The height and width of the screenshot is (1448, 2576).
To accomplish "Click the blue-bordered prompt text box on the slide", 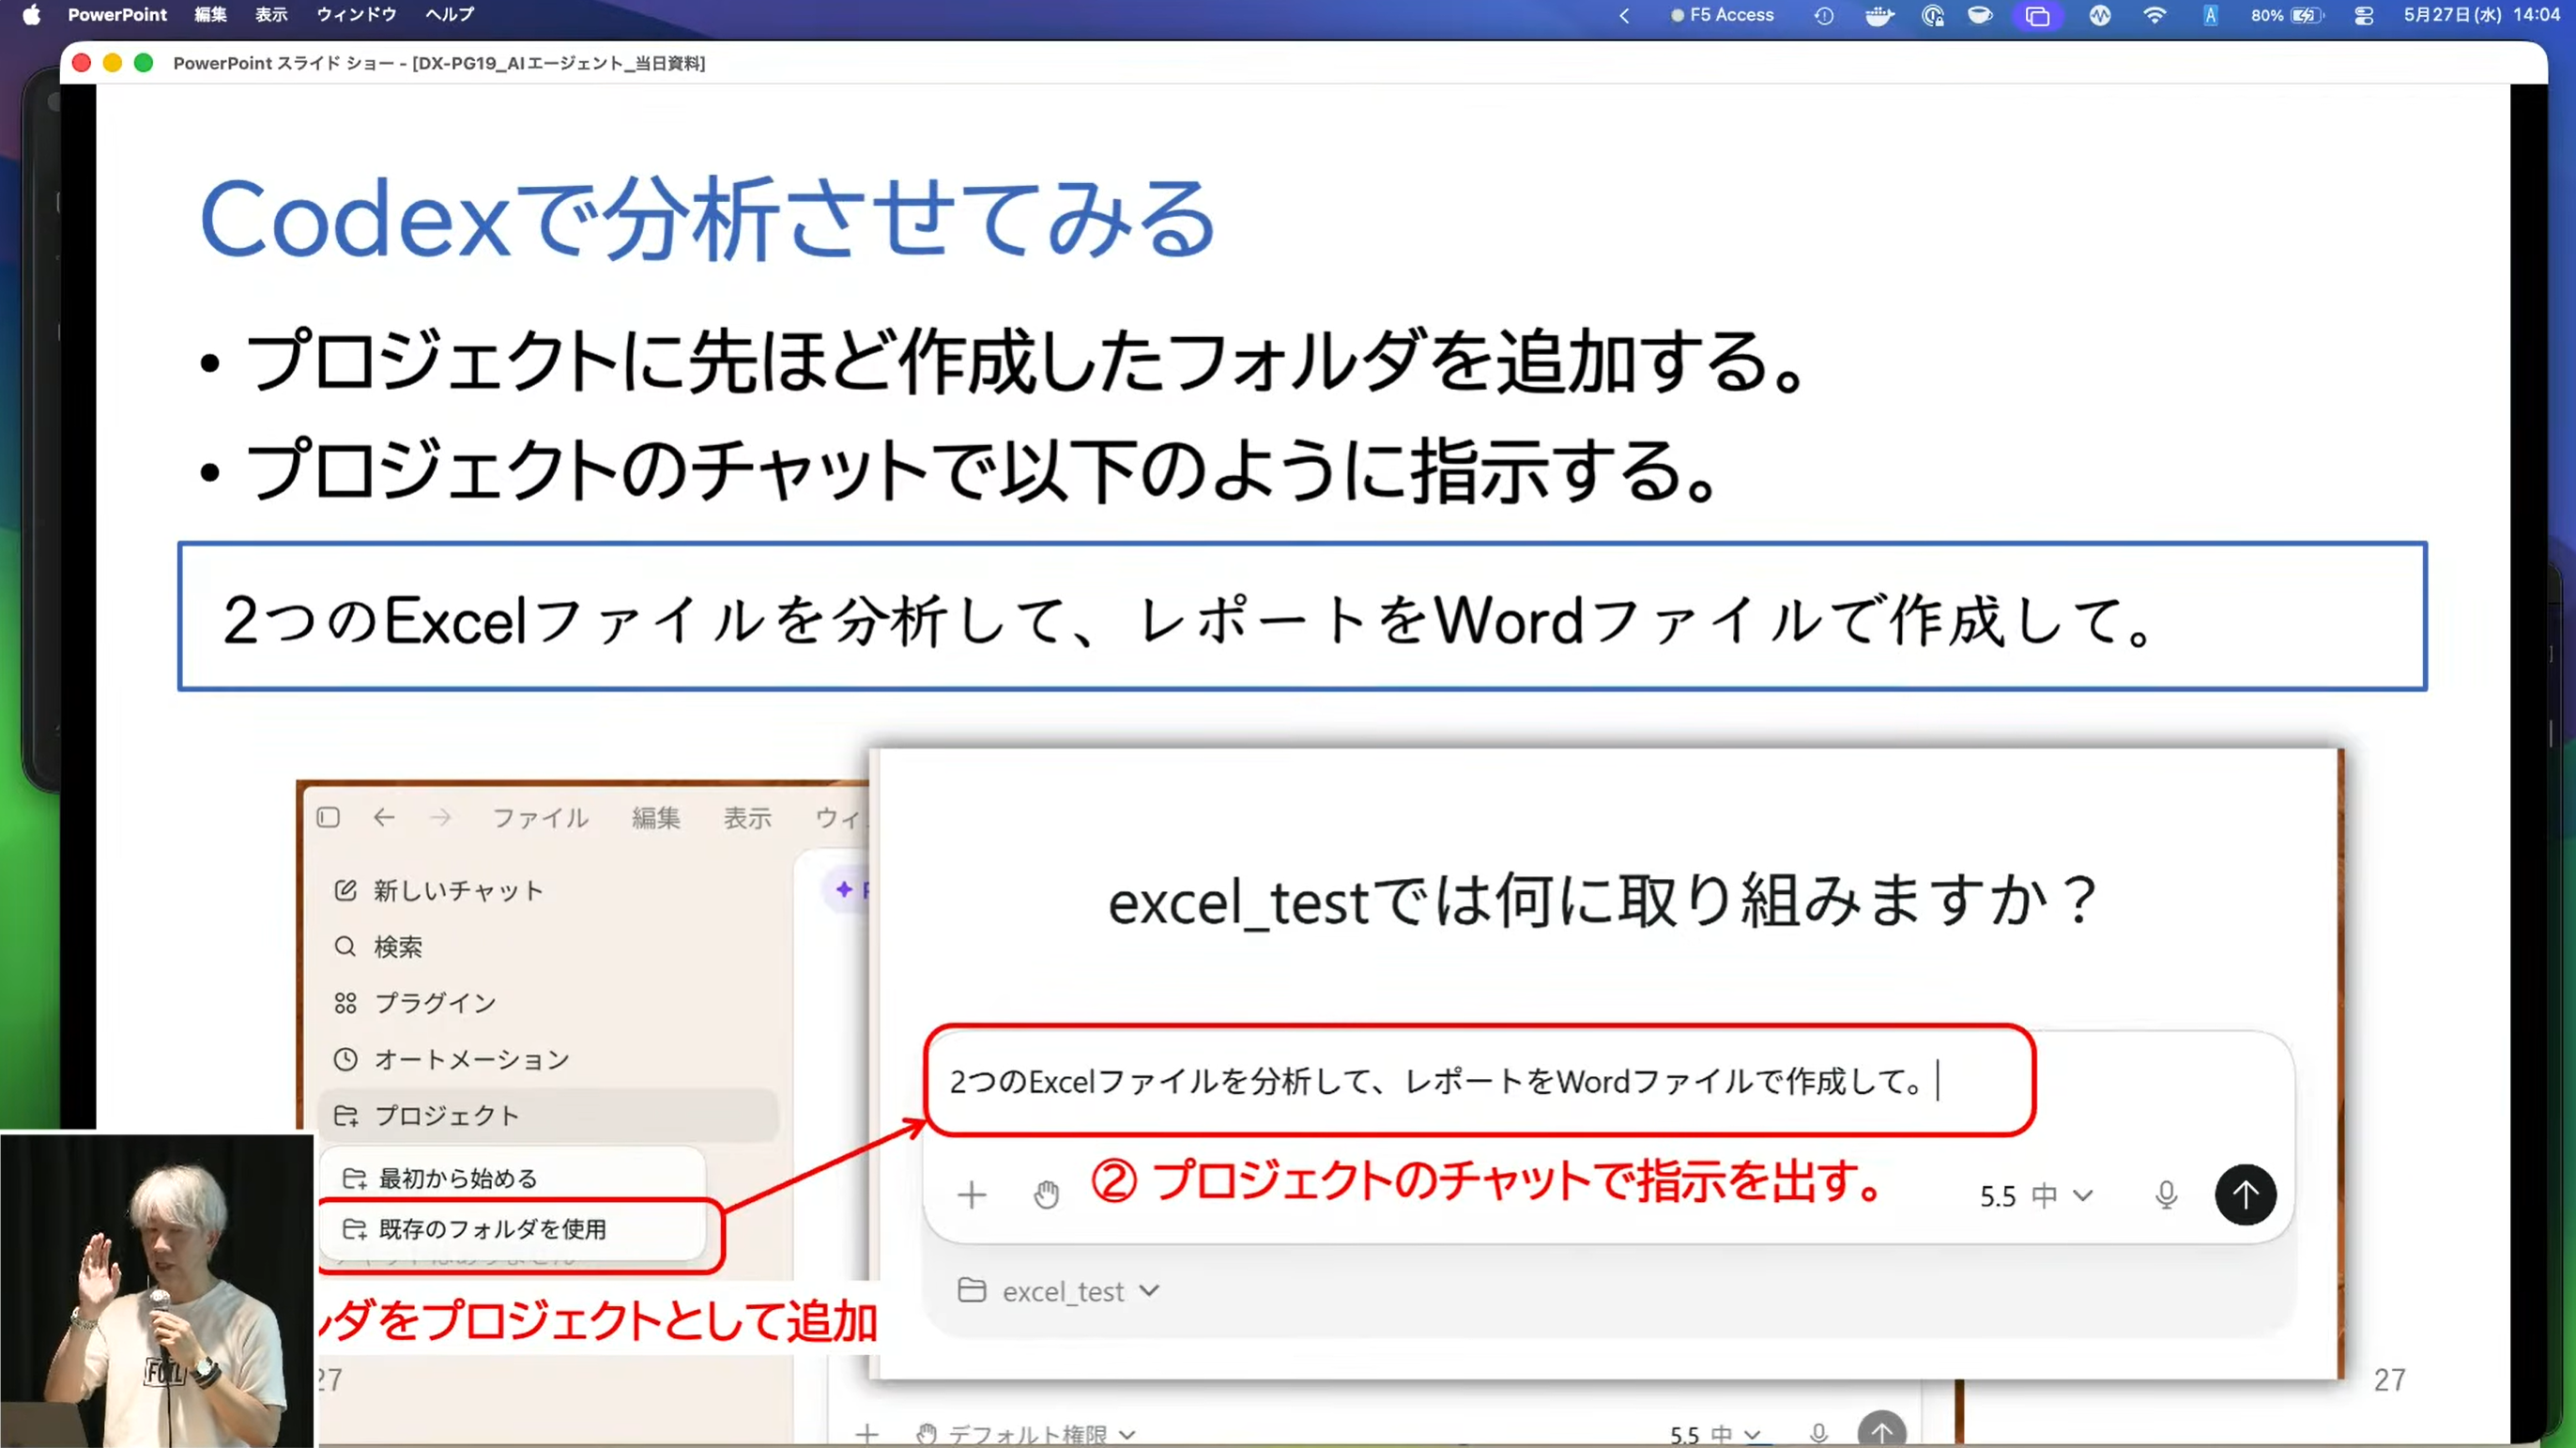I will (1302, 616).
